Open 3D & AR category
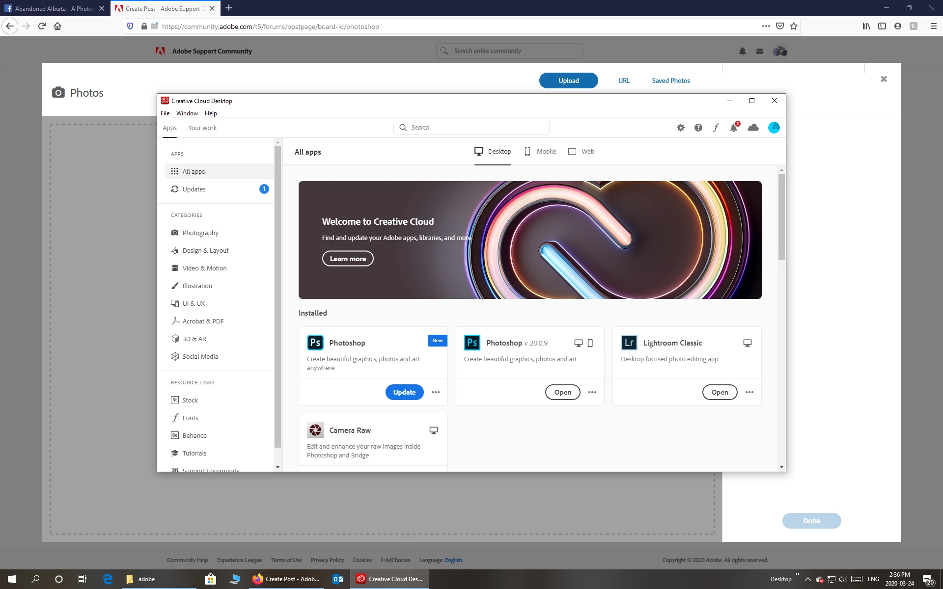 pos(194,339)
